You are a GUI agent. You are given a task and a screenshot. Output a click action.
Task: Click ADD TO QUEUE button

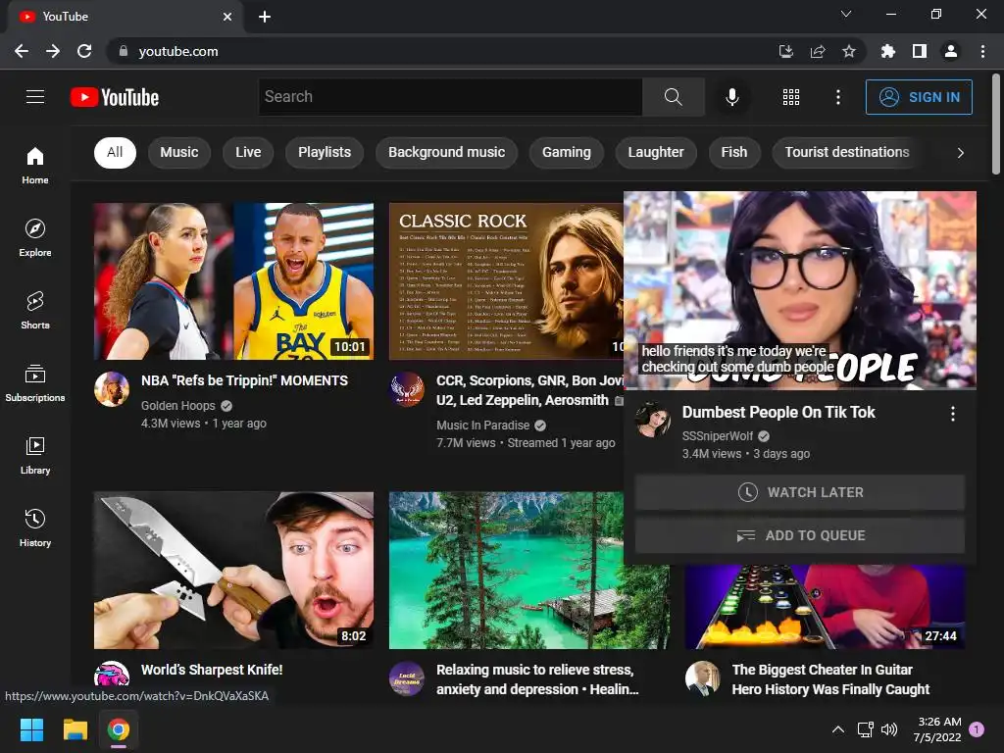tap(800, 535)
